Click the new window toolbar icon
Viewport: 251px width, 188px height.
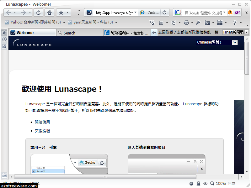(x=174, y=23)
